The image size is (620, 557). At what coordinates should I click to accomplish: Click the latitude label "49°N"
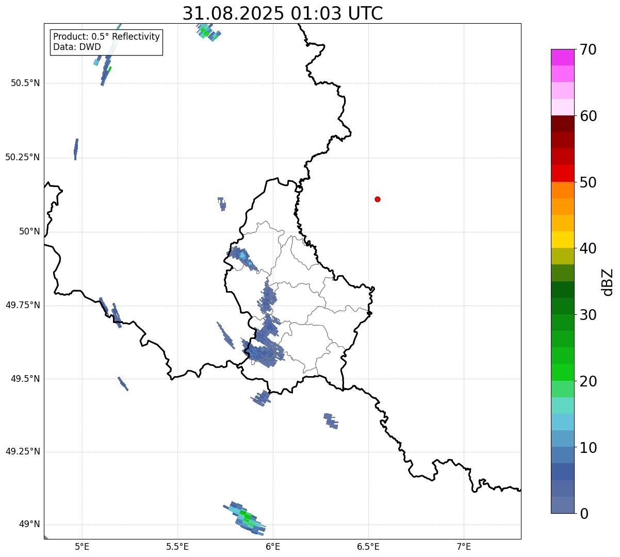pyautogui.click(x=29, y=525)
